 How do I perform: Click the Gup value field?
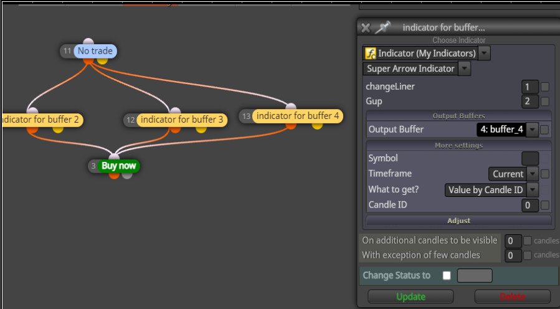click(x=529, y=102)
